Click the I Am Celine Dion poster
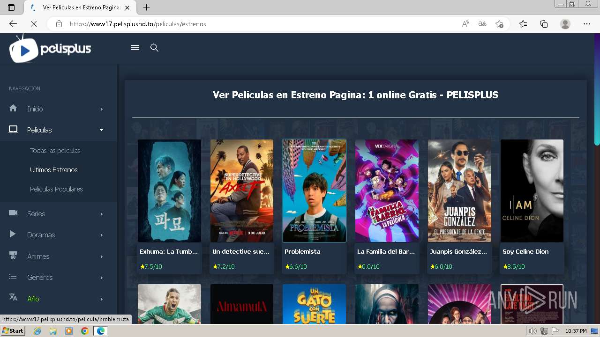Image resolution: width=600 pixels, height=337 pixels. [532, 190]
